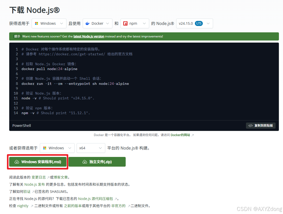Click external arrow icon after 验证
Screen dimensions: 283x214
point(33,192)
